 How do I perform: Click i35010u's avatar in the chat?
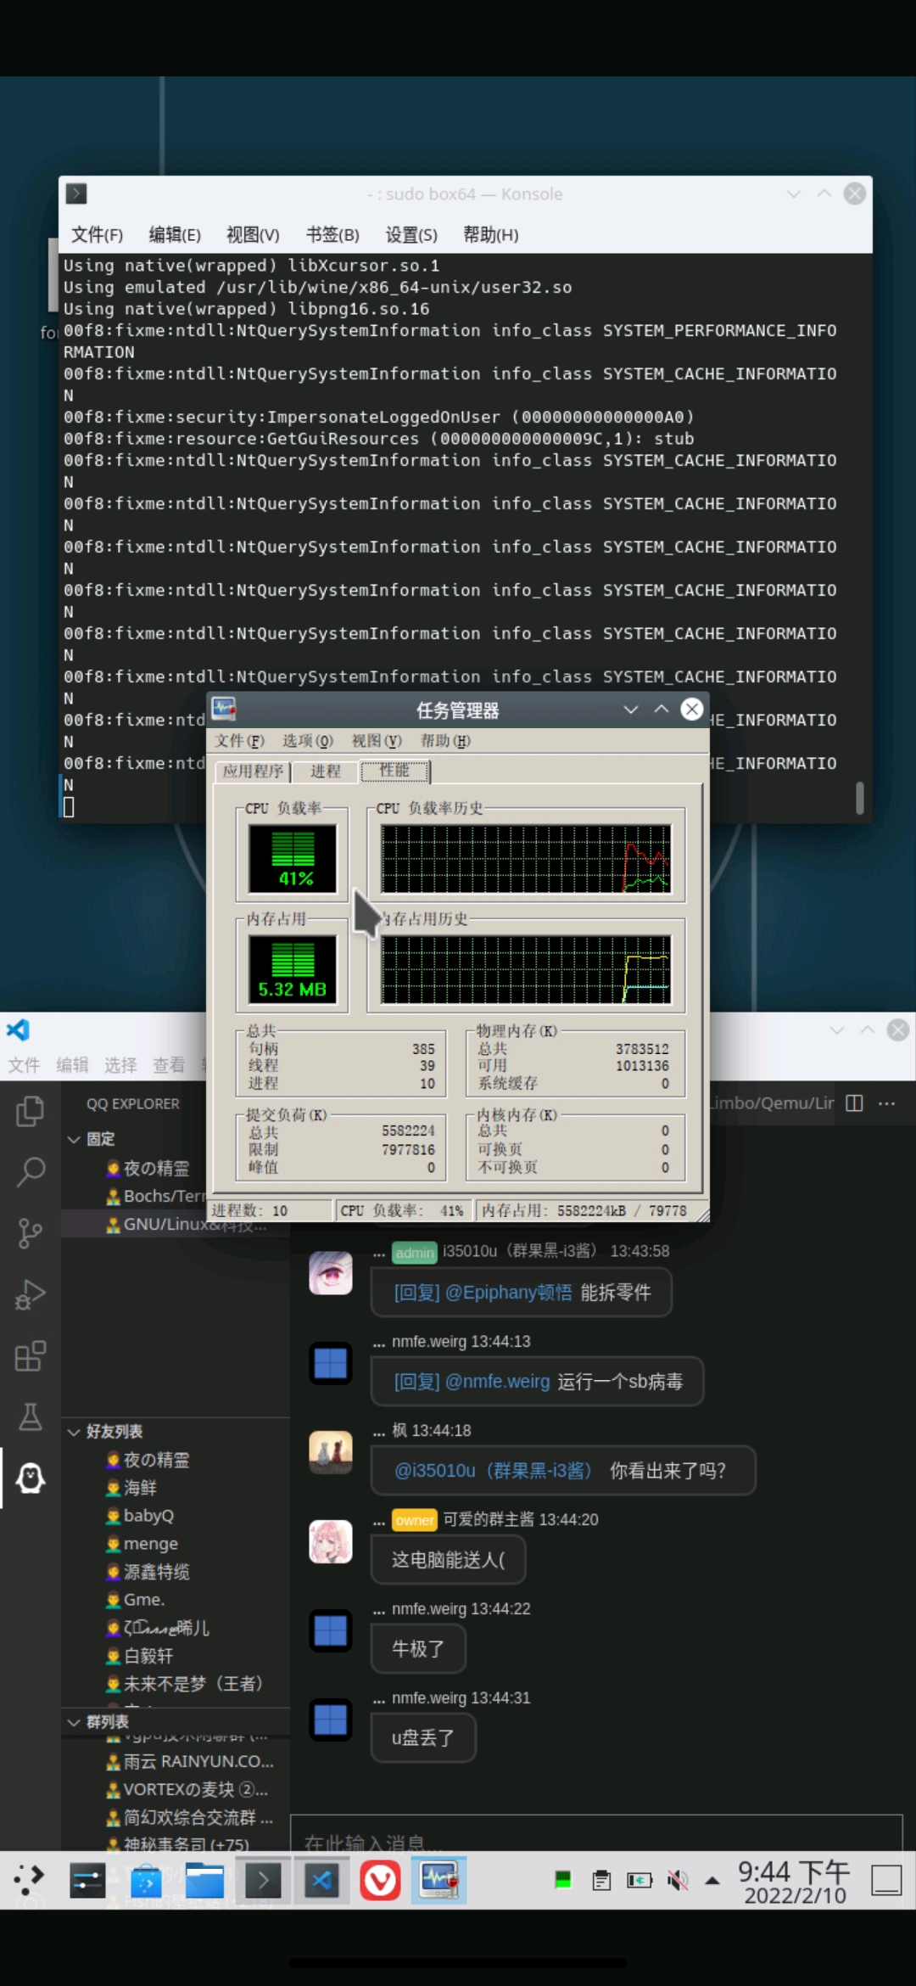point(330,1272)
